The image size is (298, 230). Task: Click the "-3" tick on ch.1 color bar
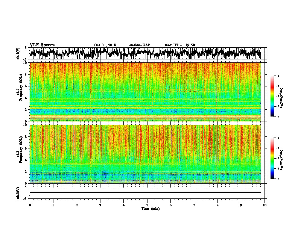tap(278, 76)
